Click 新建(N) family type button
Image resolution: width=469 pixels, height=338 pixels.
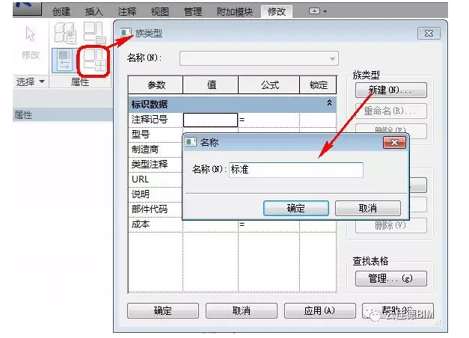click(x=391, y=90)
